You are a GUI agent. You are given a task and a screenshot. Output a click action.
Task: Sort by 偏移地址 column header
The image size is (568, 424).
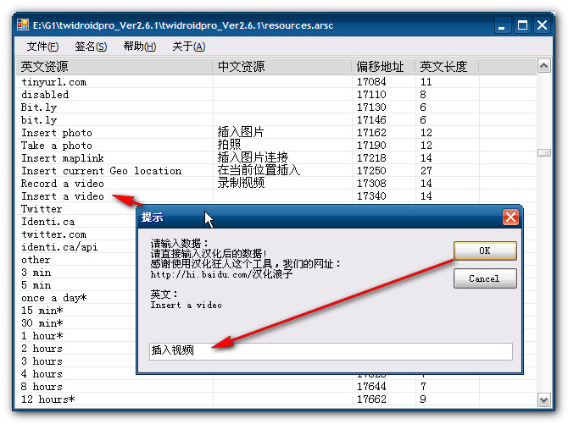[x=383, y=67]
